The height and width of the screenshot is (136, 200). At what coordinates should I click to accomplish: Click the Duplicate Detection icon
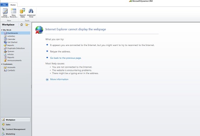tap(5, 48)
